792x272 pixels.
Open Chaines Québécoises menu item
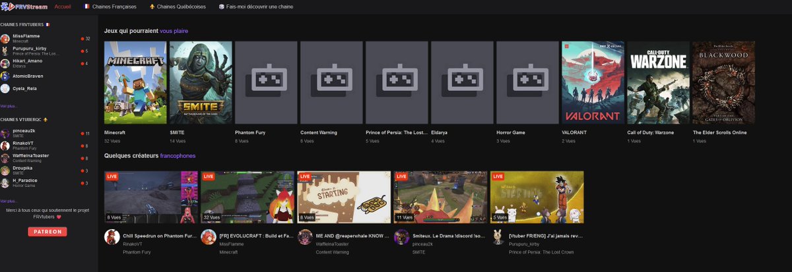pyautogui.click(x=178, y=6)
